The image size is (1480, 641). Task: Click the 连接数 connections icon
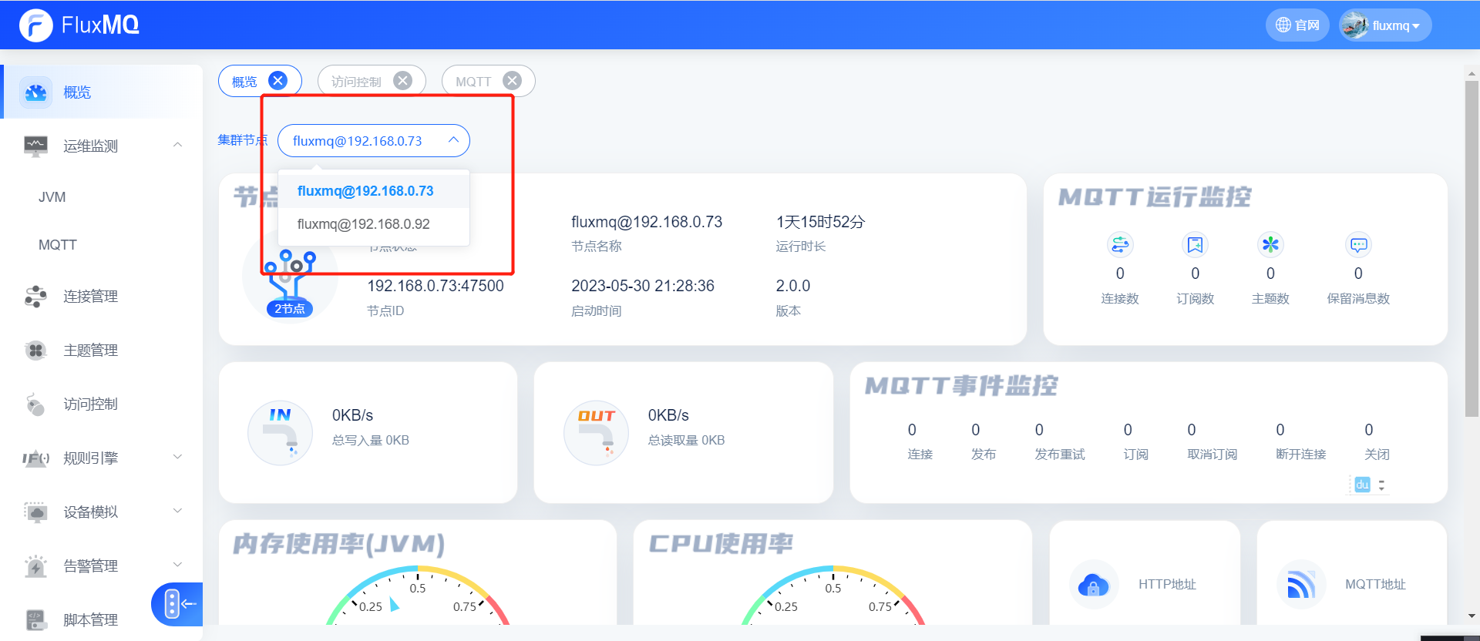click(1119, 245)
